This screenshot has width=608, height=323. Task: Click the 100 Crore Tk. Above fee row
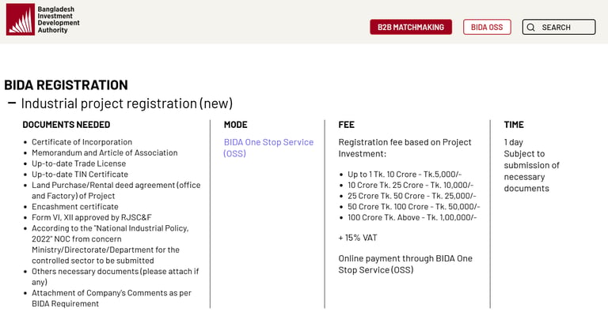point(412,217)
